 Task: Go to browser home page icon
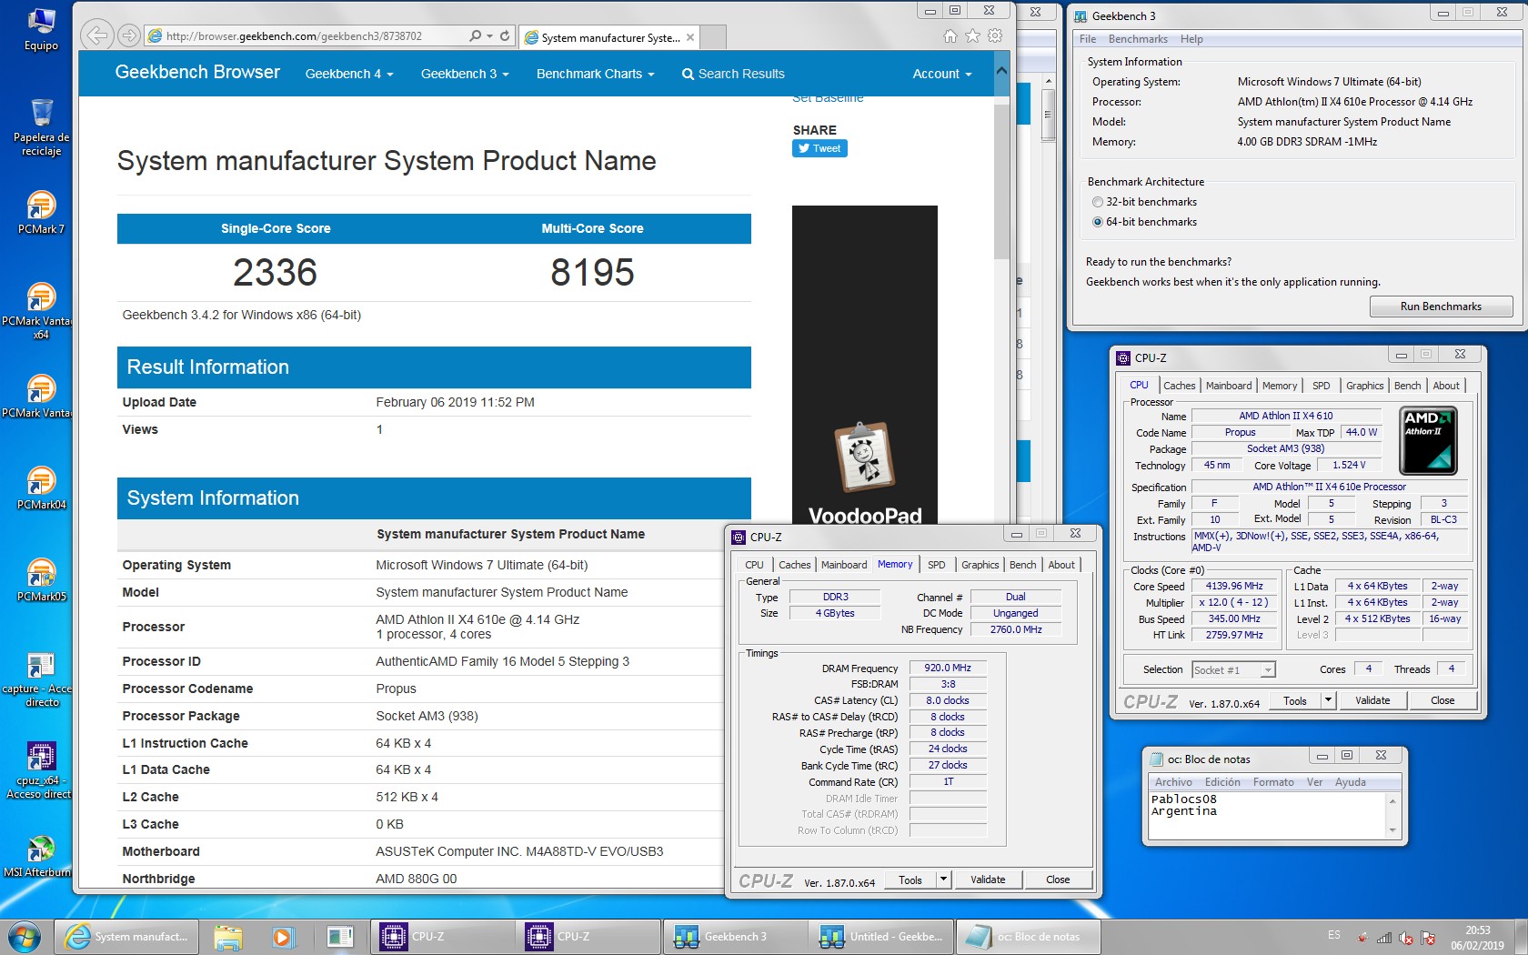click(950, 35)
